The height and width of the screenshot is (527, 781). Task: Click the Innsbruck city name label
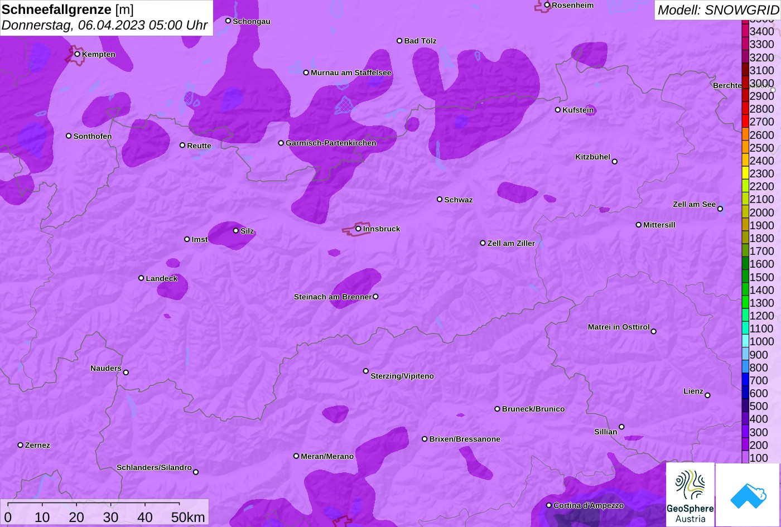coord(382,229)
